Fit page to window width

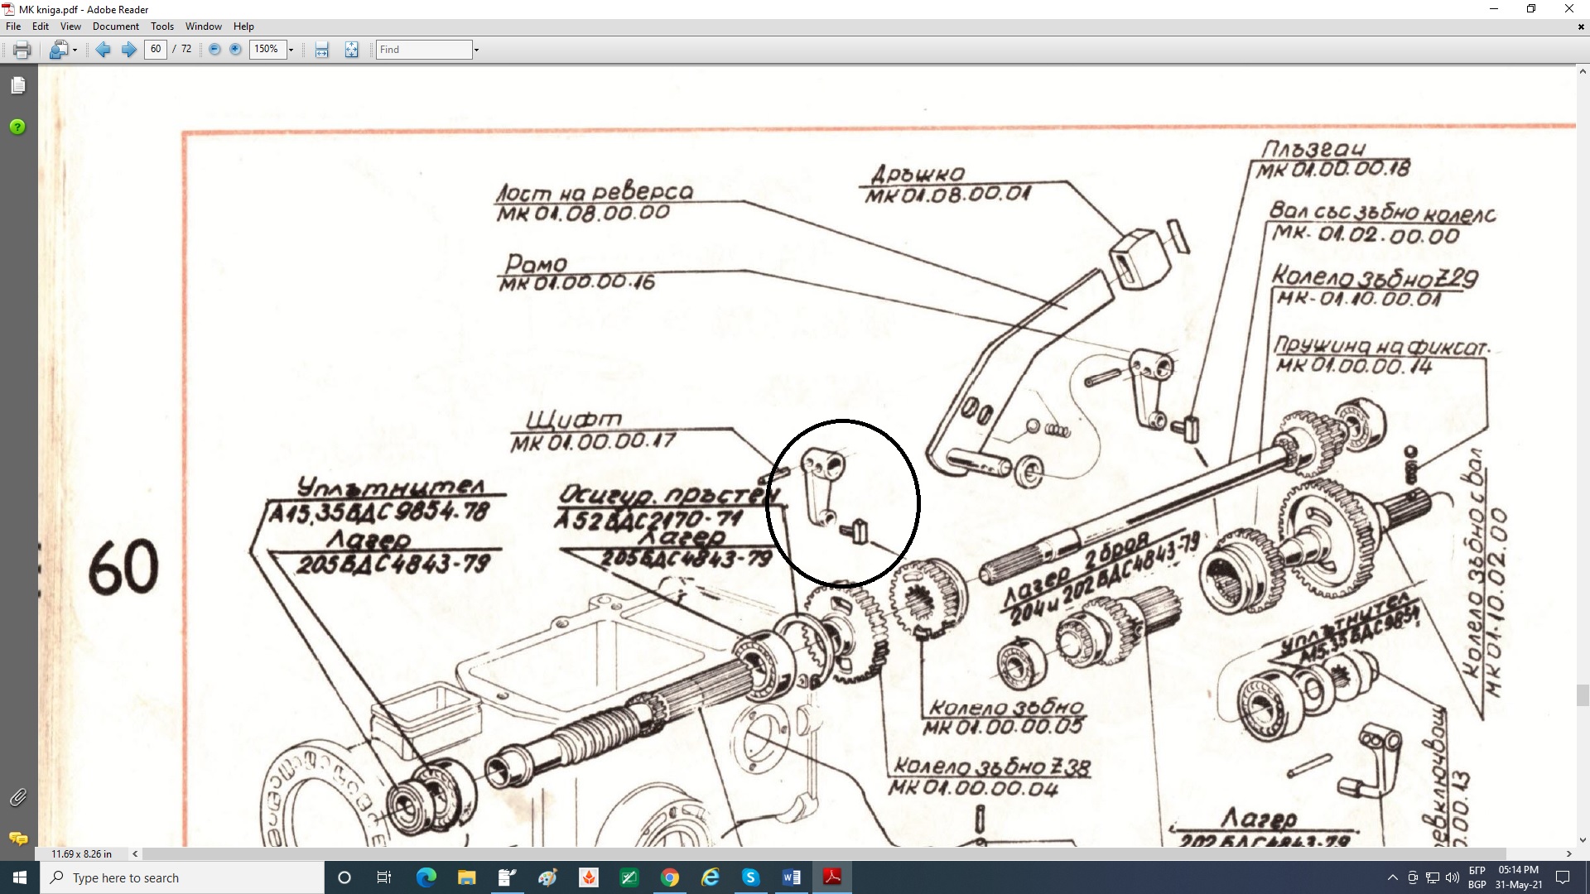[322, 50]
